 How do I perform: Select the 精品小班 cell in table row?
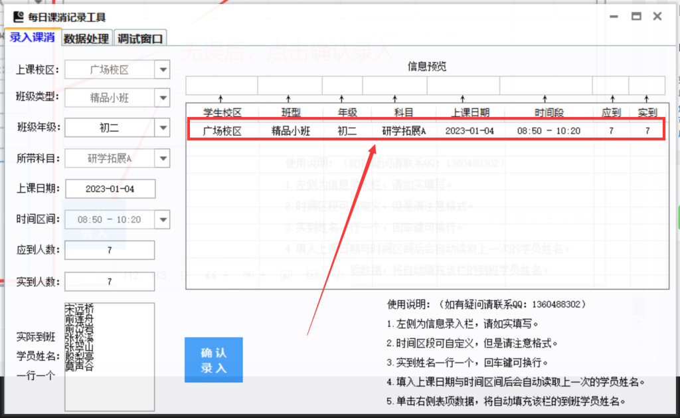click(x=291, y=131)
